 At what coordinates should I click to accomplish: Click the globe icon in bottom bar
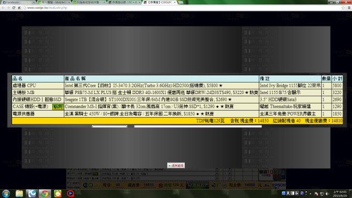click(x=213, y=185)
